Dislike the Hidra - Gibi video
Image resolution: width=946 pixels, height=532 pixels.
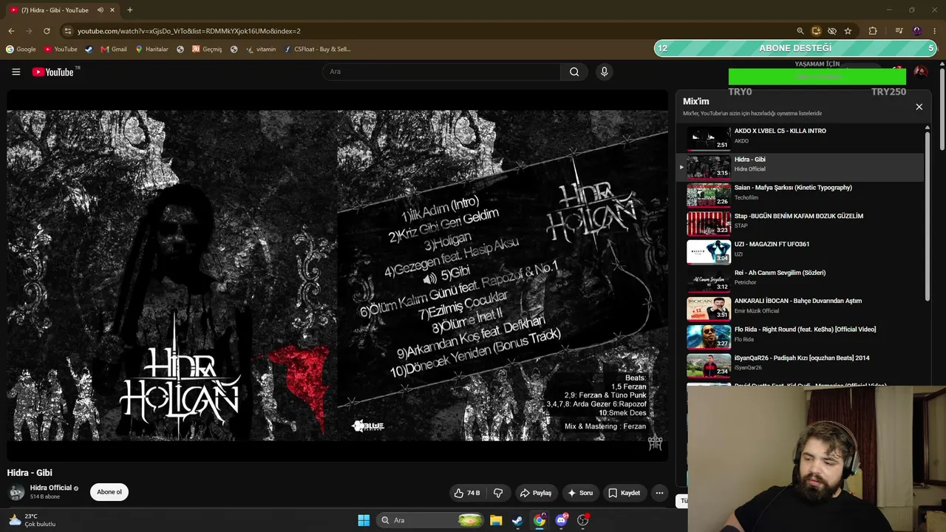point(498,493)
